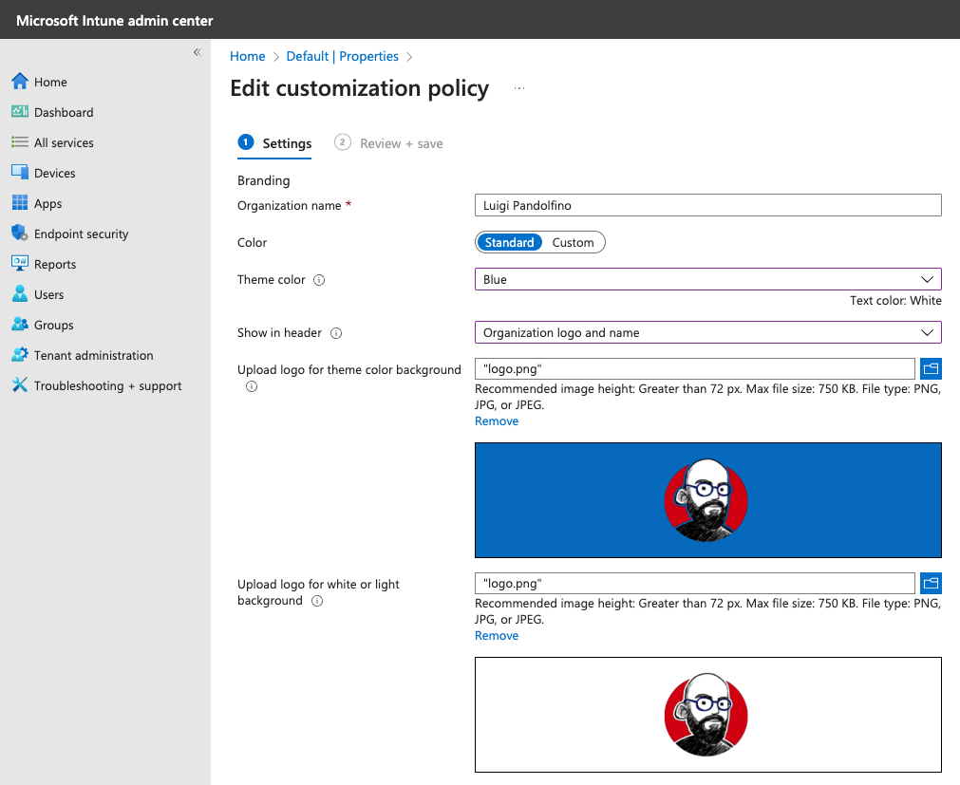The height and width of the screenshot is (785, 960).
Task: Click the Organization name text field
Action: point(707,205)
